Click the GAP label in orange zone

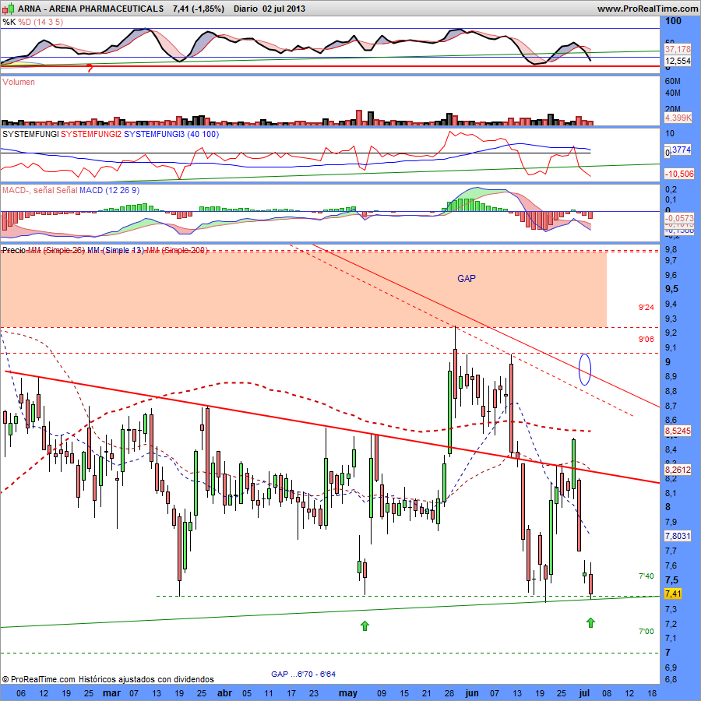point(467,279)
